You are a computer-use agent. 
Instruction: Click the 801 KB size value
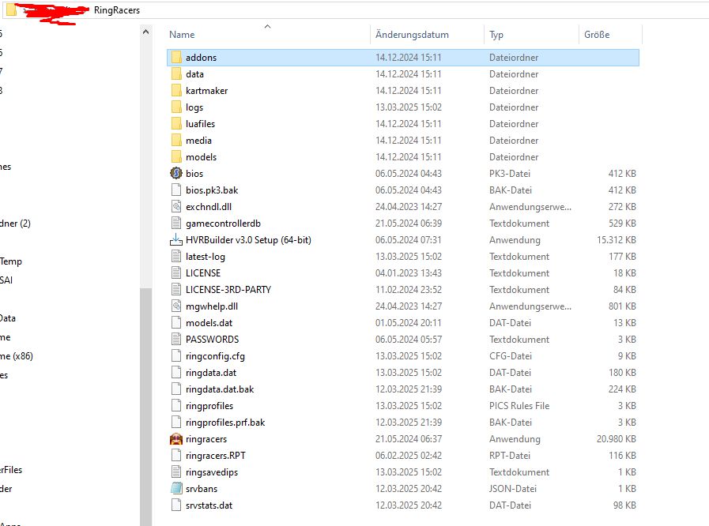[x=622, y=306]
